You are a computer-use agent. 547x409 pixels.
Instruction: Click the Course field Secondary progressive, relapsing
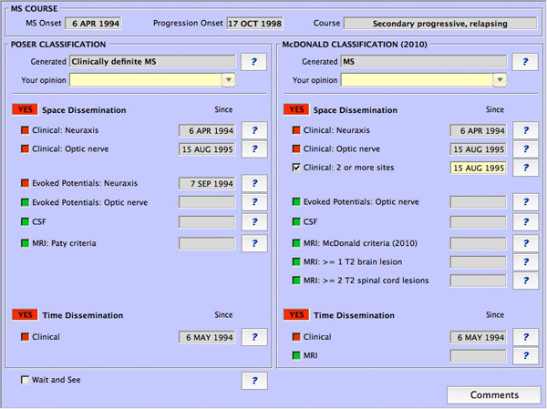(x=440, y=24)
